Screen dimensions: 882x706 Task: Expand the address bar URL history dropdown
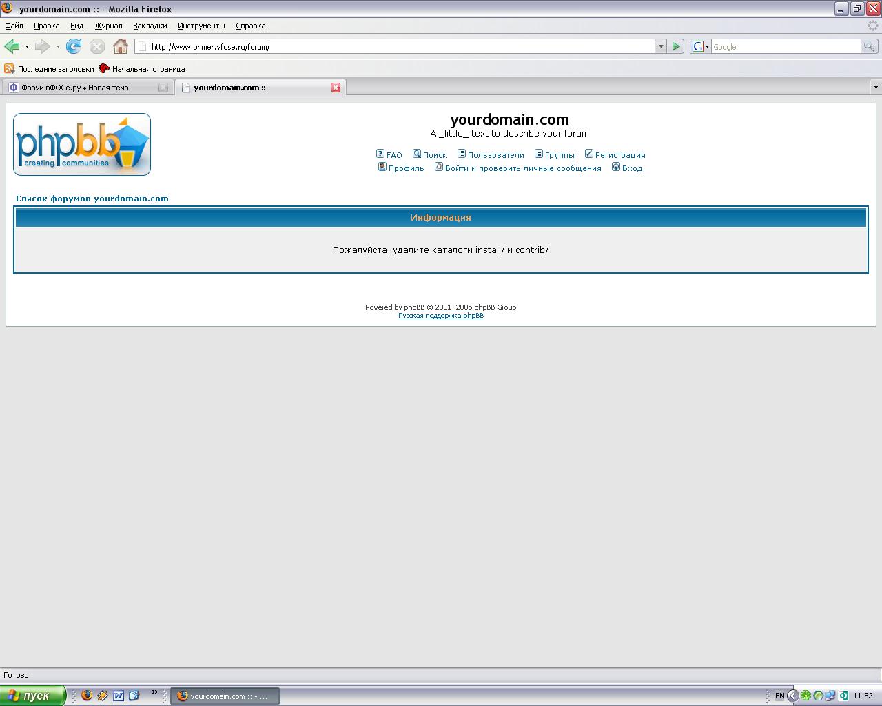pos(660,46)
